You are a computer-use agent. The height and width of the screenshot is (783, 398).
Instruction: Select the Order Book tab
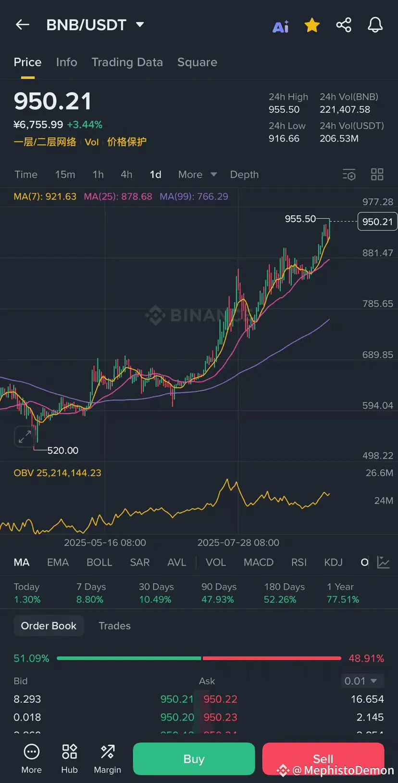(x=49, y=626)
